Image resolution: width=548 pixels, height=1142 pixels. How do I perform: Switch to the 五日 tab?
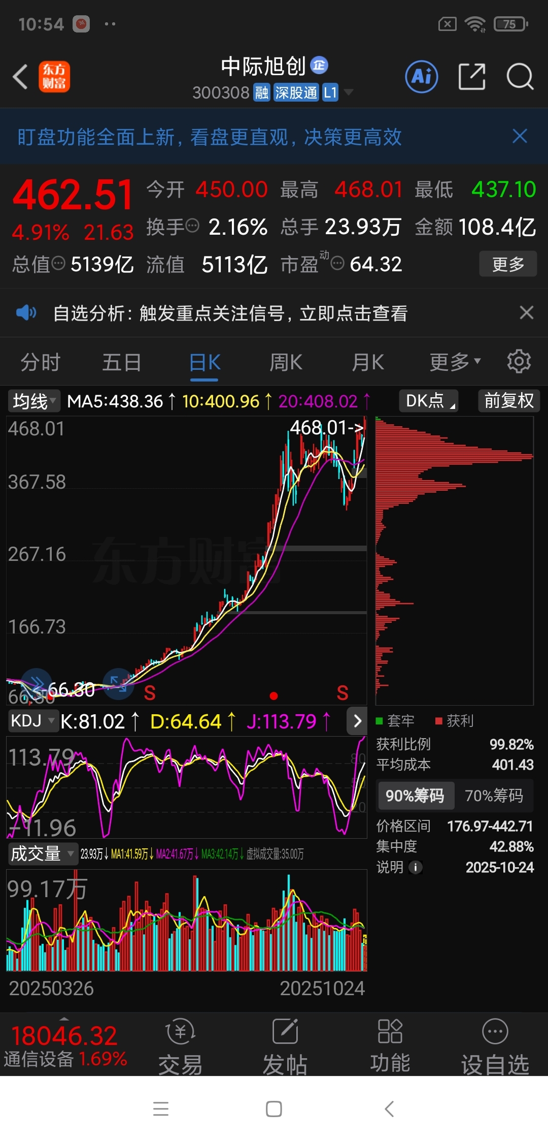(122, 363)
